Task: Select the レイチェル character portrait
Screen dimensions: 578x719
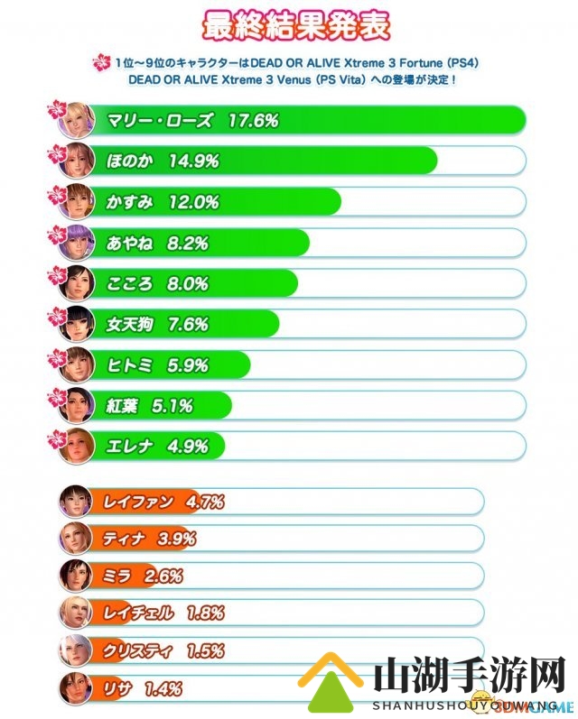Action: pos(76,613)
